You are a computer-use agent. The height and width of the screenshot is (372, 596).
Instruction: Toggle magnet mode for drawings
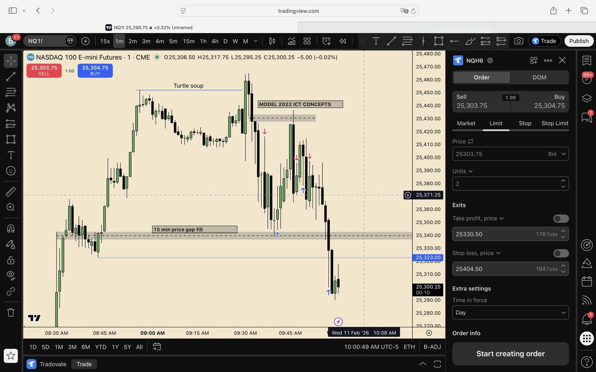pyautogui.click(x=11, y=228)
